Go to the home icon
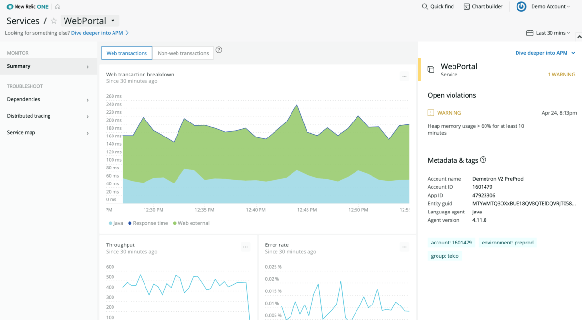The width and height of the screenshot is (582, 320). [58, 7]
